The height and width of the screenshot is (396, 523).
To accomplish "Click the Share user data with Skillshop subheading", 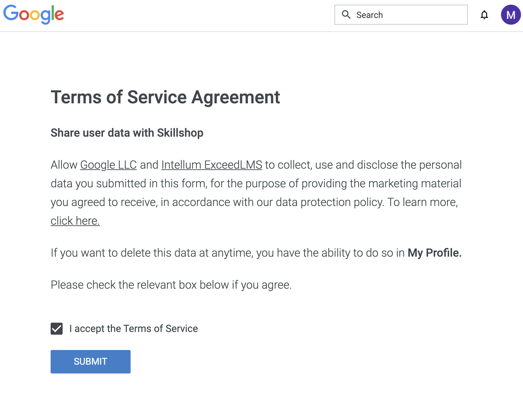I will (127, 133).
